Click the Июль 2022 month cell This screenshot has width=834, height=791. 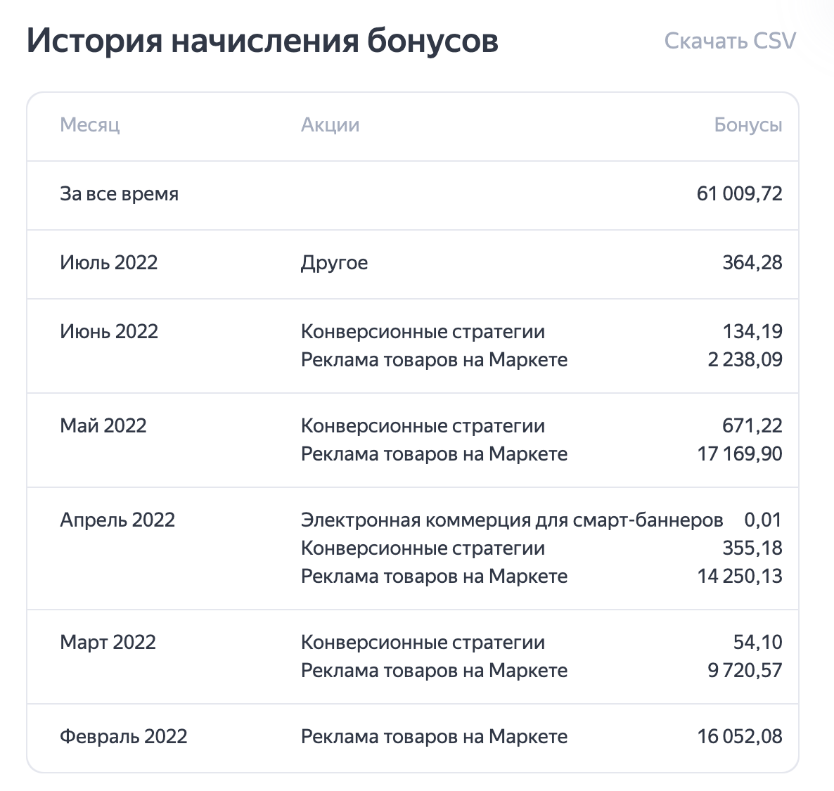108,263
